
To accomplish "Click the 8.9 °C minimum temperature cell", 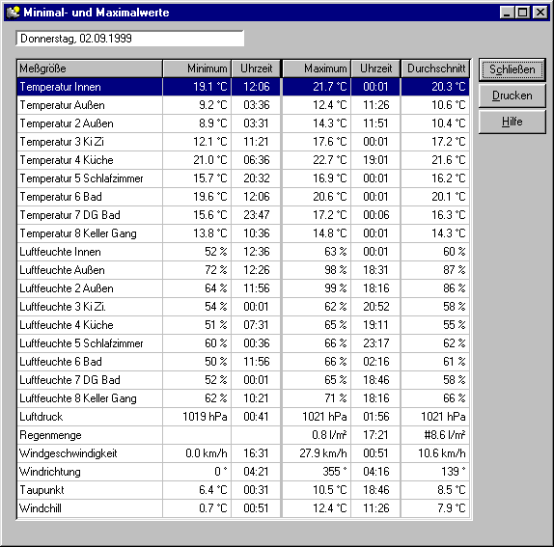I will (197, 123).
